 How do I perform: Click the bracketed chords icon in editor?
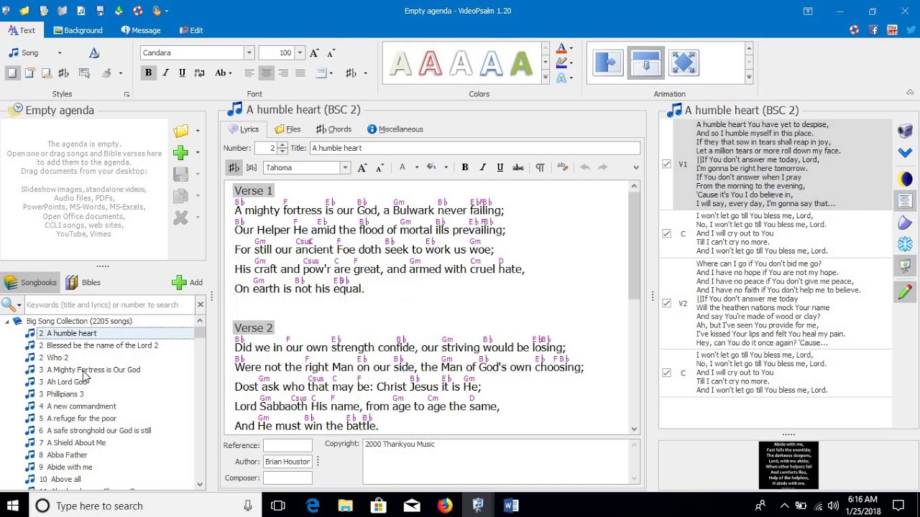point(252,167)
